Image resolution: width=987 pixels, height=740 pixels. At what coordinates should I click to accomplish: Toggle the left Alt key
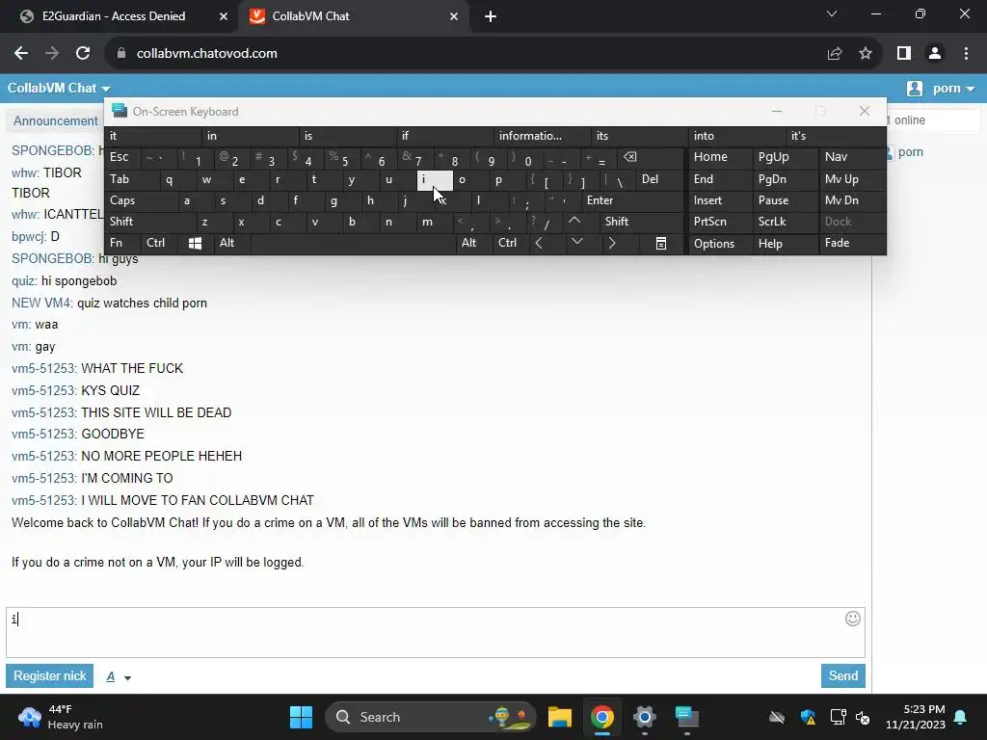[x=232, y=243]
